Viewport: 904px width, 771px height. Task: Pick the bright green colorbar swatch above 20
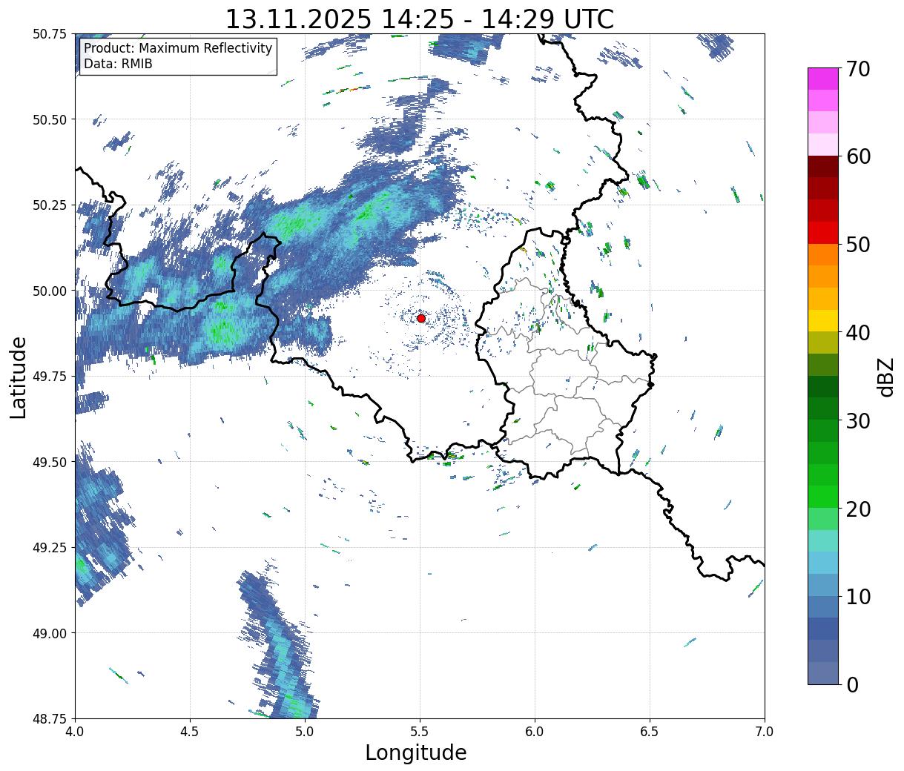click(823, 497)
